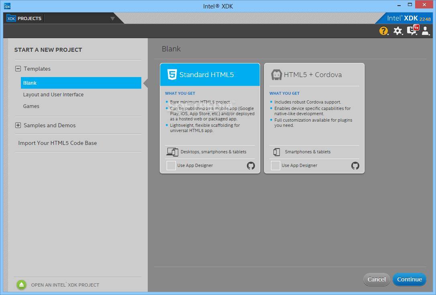Viewport: 436px width, 295px height.
Task: Open the user account icon
Action: tap(426, 31)
